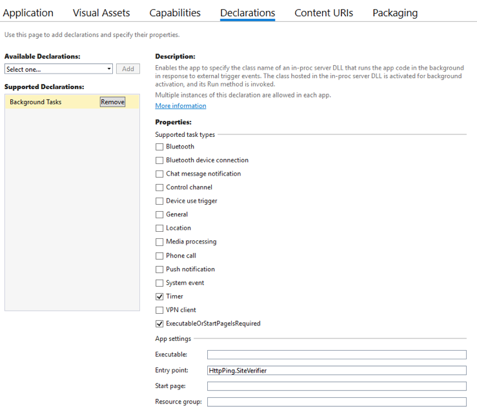
Task: Open the Packaging tab
Action: click(395, 13)
